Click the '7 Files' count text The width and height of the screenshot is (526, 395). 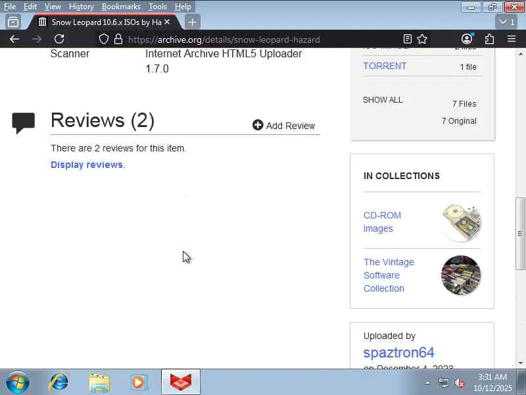click(464, 104)
